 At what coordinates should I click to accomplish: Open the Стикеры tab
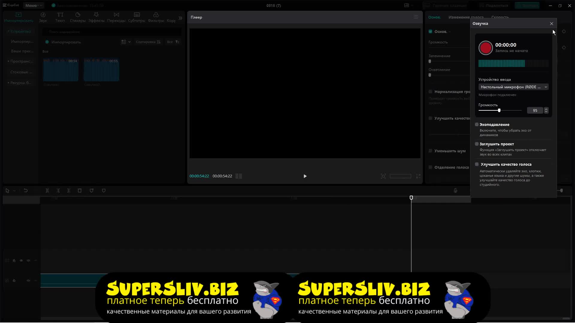click(x=78, y=17)
